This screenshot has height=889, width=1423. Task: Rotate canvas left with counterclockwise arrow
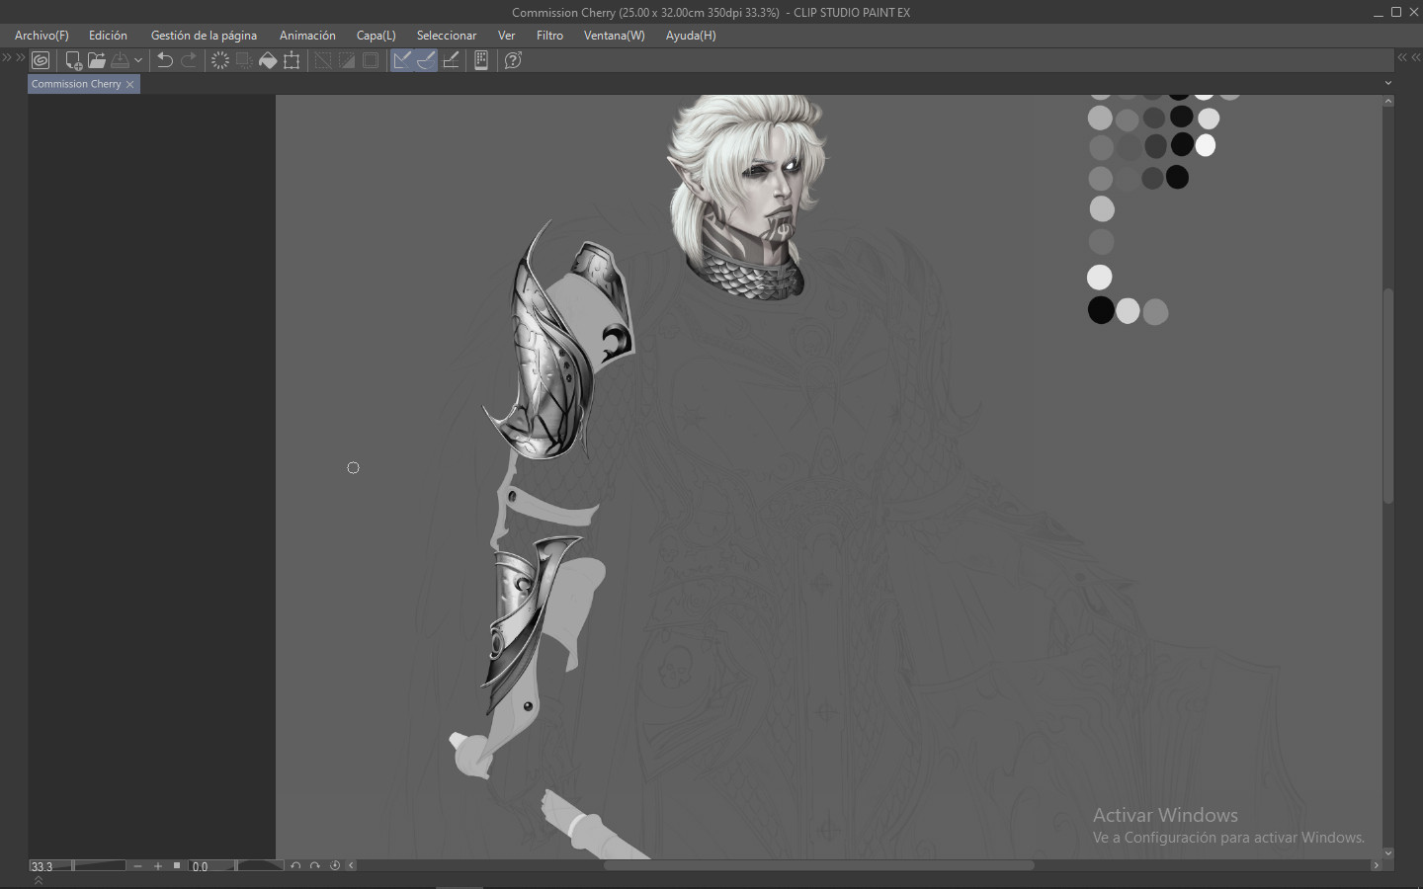click(295, 866)
